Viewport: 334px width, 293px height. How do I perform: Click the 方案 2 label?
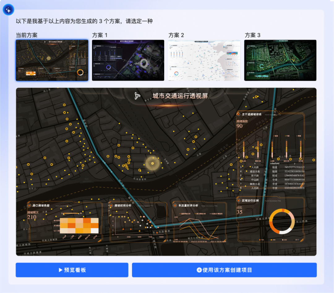[x=176, y=35]
